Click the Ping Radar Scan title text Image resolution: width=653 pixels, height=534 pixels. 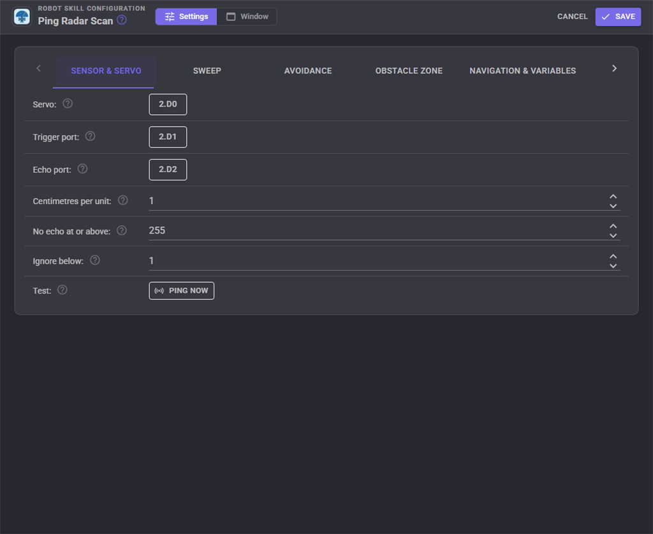click(75, 21)
